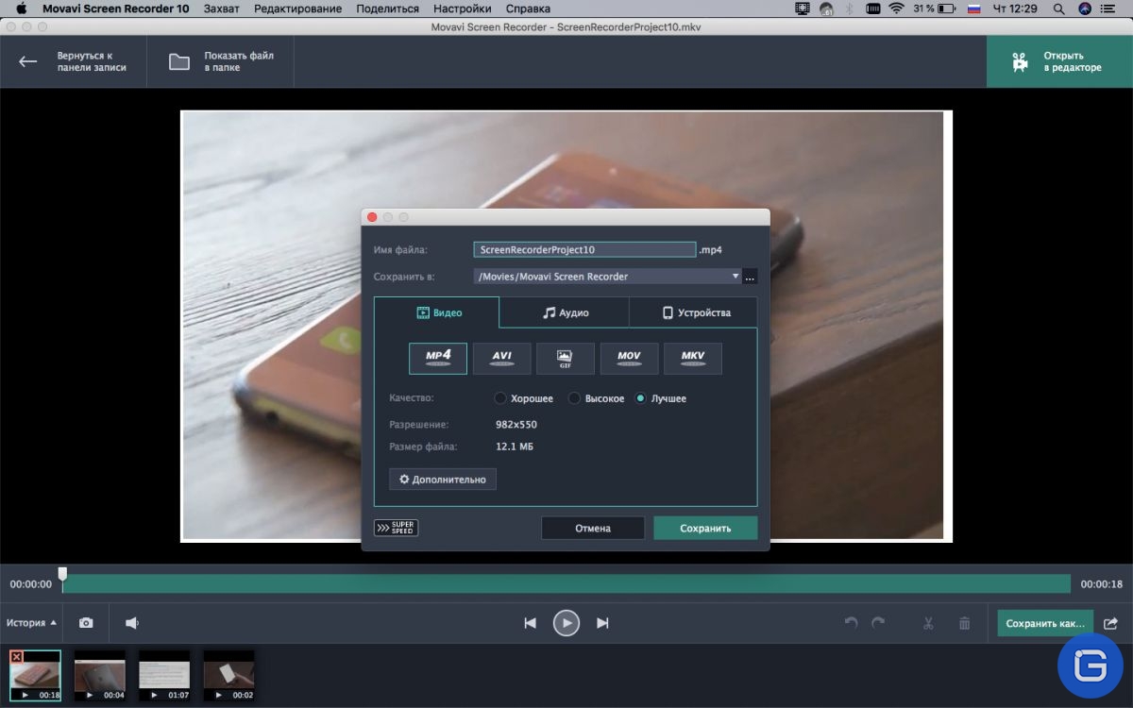This screenshot has width=1133, height=708.
Task: Click the Сохранить как button
Action: 1045,623
